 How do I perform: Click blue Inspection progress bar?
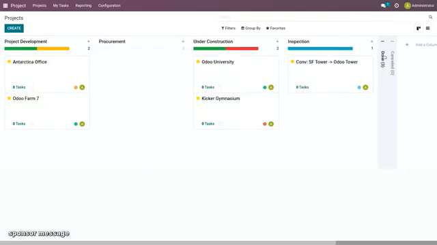click(x=320, y=48)
